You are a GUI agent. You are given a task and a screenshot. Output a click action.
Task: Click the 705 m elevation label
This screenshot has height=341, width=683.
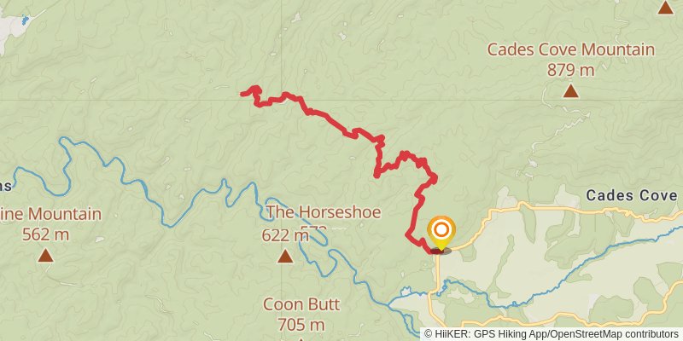(x=301, y=325)
